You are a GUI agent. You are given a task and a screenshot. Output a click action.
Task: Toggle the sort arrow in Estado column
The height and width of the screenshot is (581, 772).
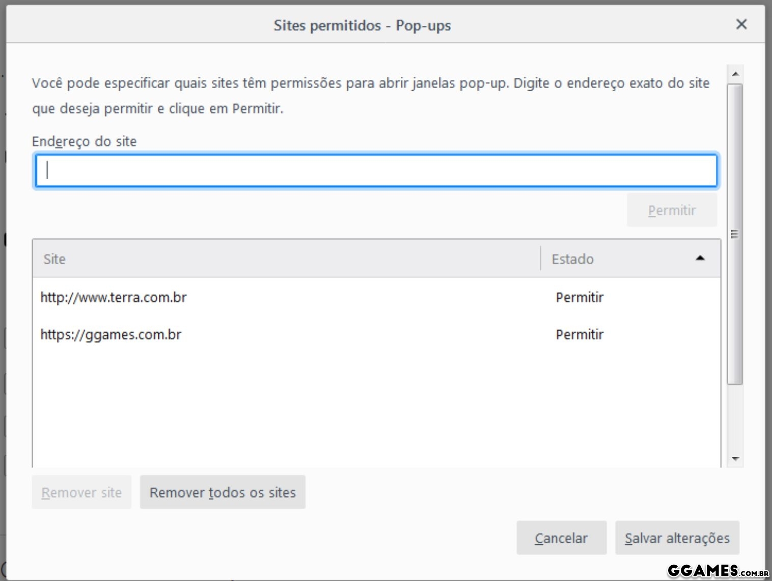click(x=700, y=258)
